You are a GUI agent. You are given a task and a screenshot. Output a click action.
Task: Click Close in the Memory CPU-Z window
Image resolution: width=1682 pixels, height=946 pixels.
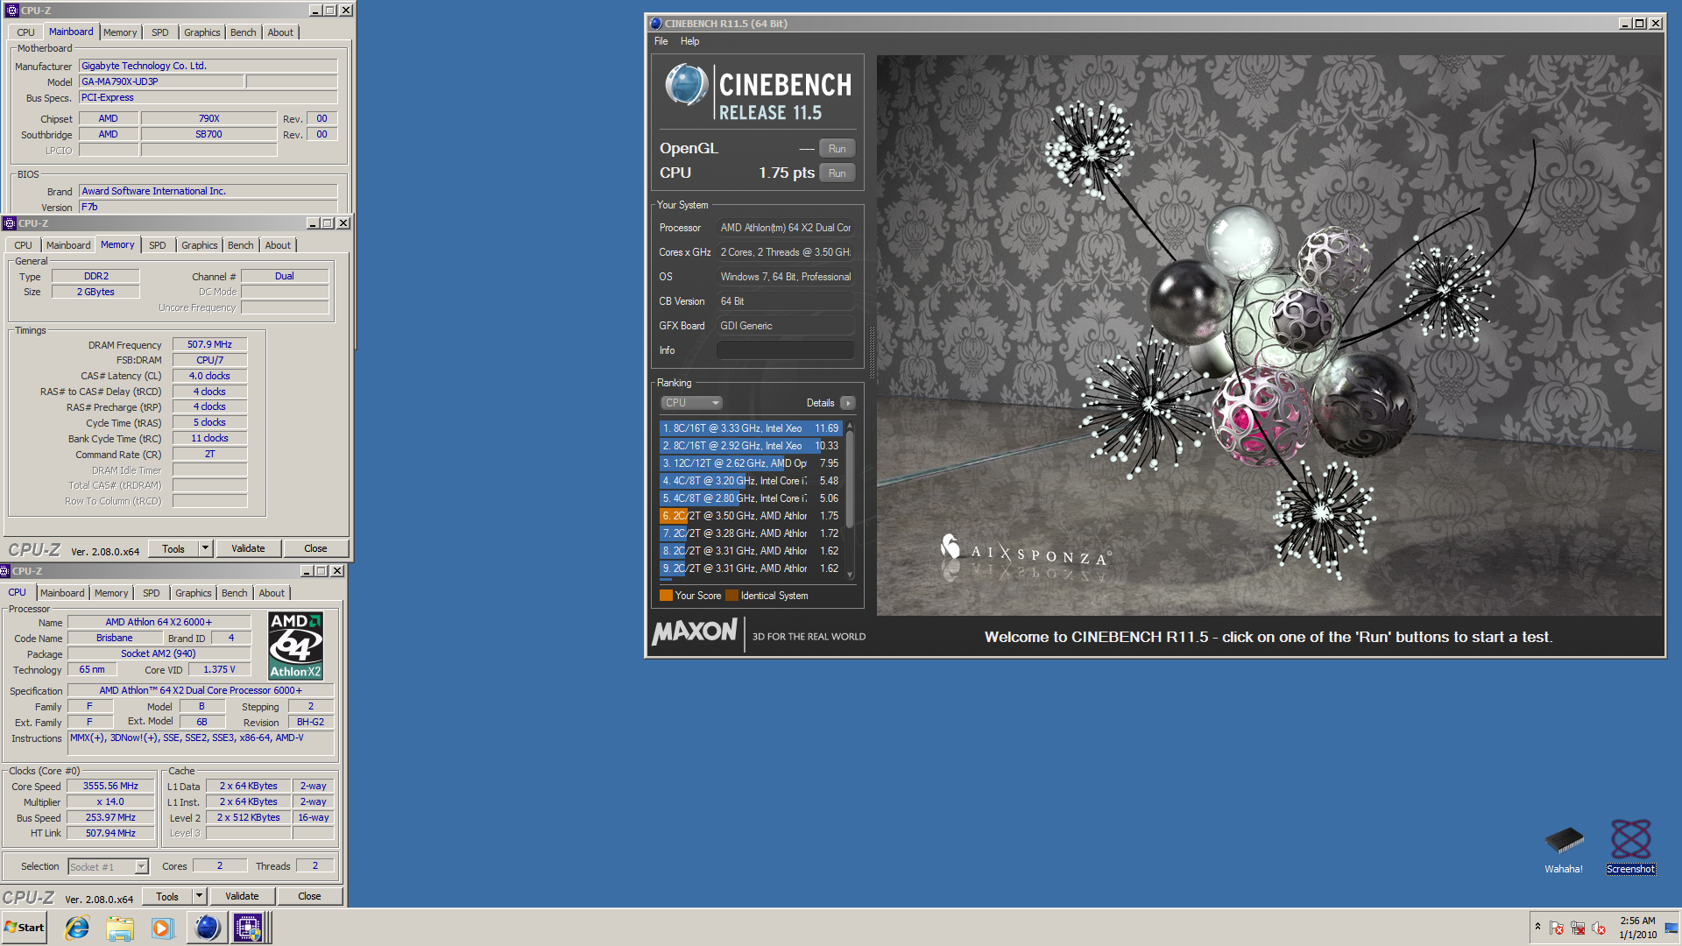[315, 548]
